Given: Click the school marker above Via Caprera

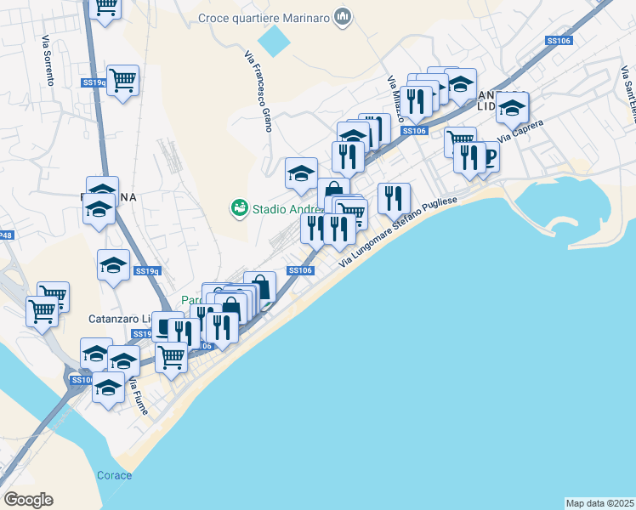Looking at the screenshot, I should coord(513,110).
